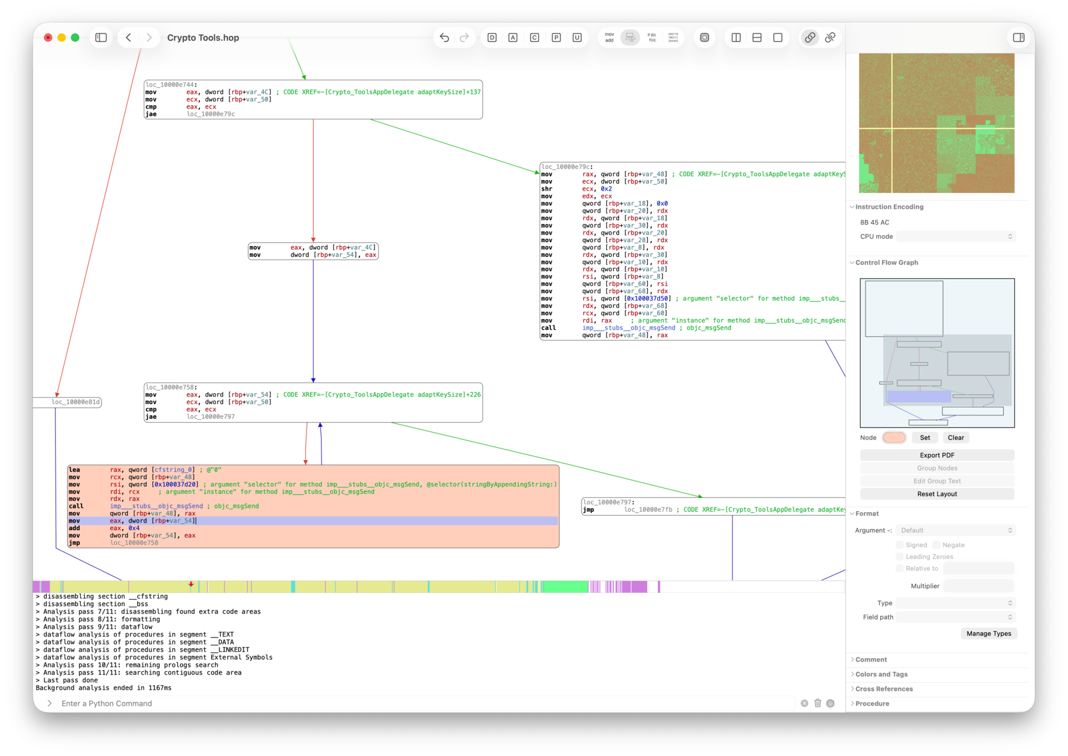The image size is (1068, 756).
Task: Switch to assembly view (mov add) mode
Action: pos(609,38)
